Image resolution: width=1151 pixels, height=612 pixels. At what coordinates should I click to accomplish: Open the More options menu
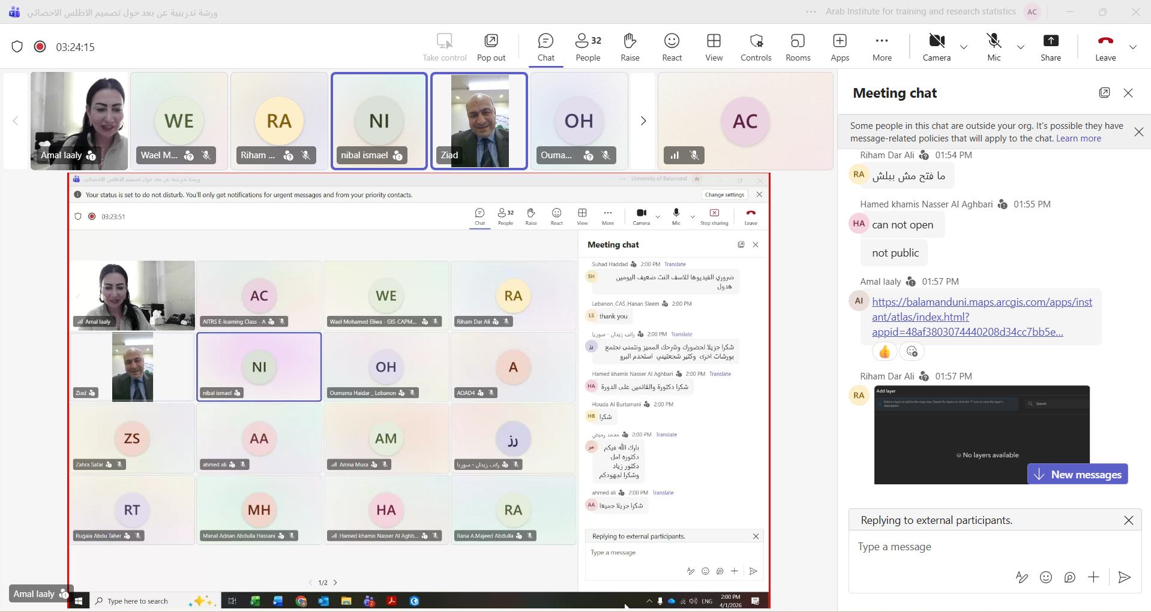click(882, 47)
